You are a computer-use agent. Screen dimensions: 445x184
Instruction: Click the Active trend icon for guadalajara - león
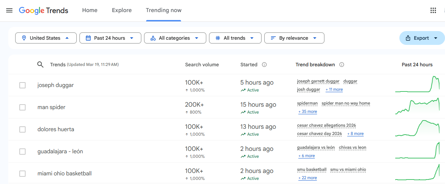click(x=243, y=156)
